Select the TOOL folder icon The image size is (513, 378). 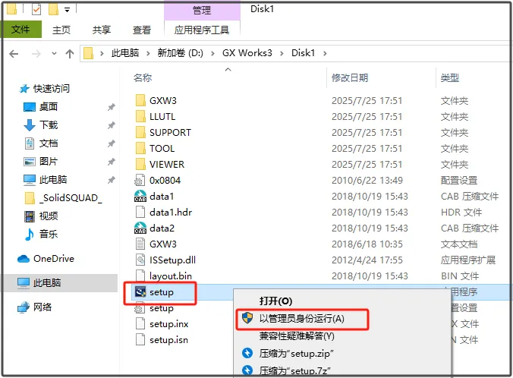(140, 148)
